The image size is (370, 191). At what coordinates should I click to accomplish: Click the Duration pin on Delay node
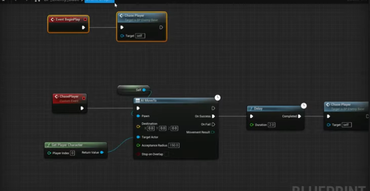tap(252, 125)
